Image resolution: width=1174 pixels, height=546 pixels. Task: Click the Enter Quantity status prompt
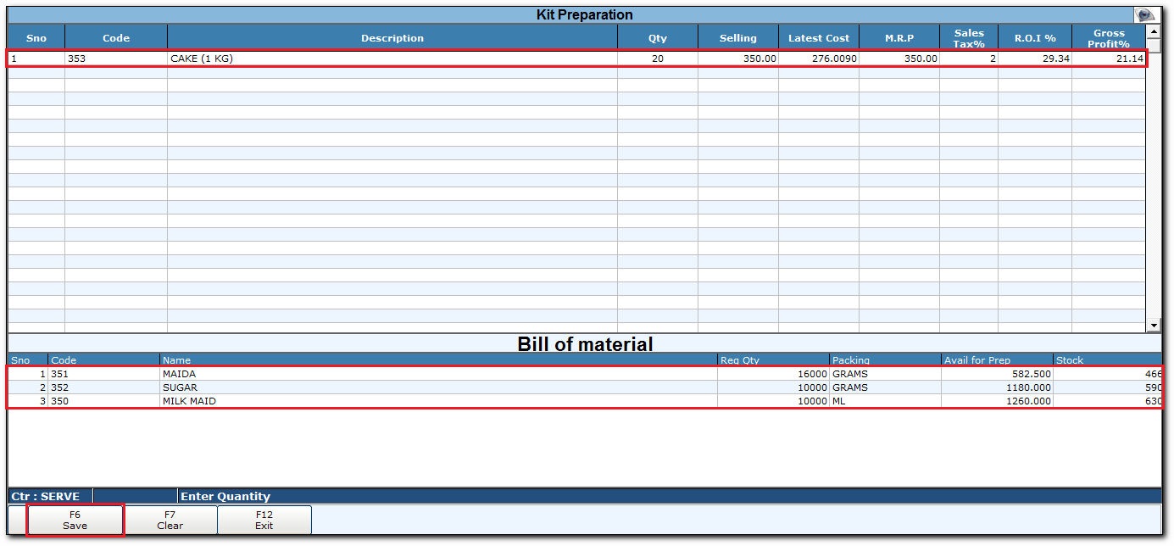225,497
